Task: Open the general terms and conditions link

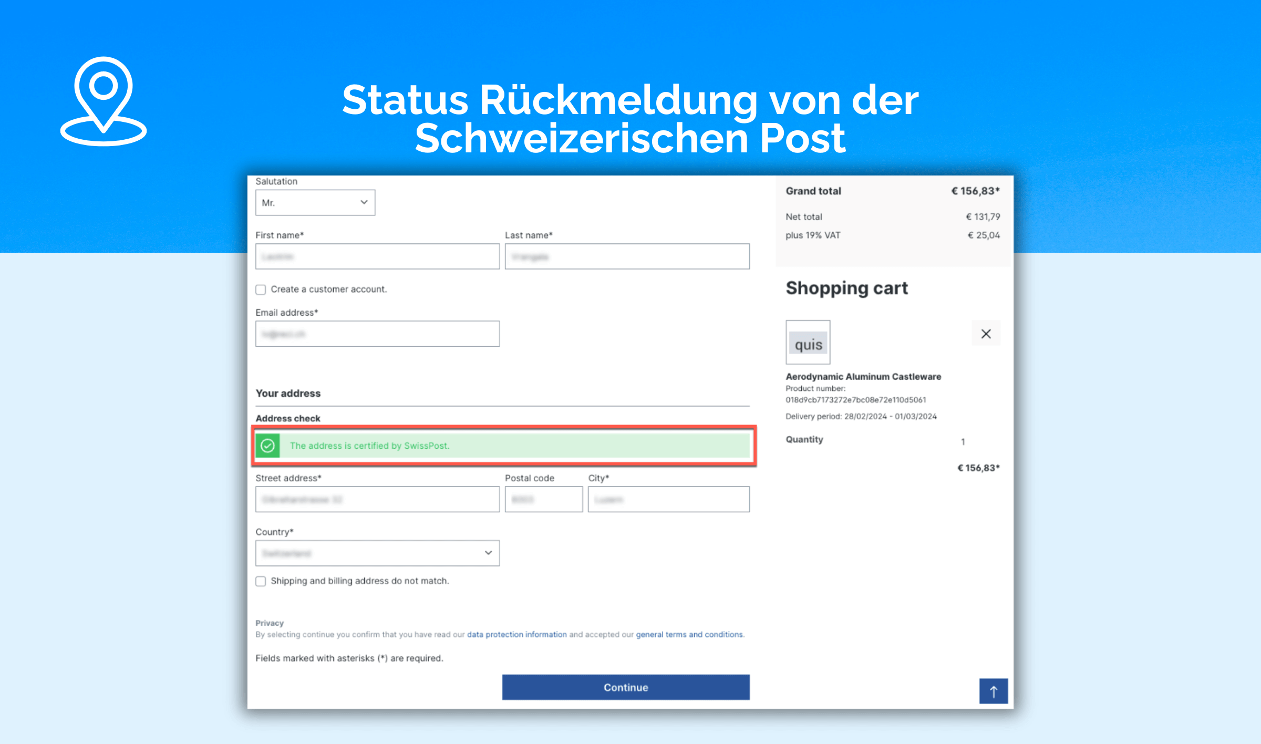Action: pos(689,635)
